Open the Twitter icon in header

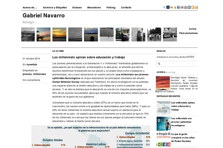(164, 7)
